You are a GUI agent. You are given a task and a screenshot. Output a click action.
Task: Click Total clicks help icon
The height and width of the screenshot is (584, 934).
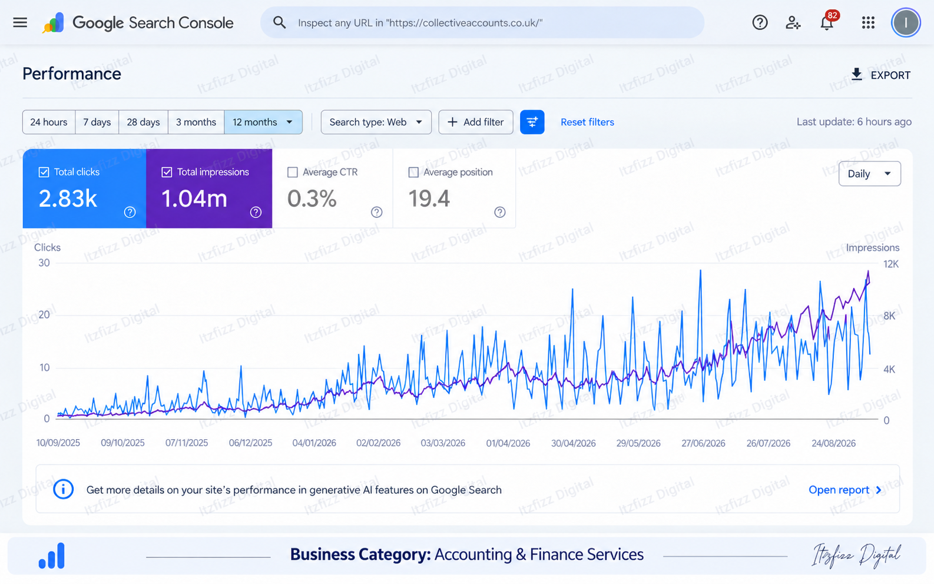click(x=130, y=212)
